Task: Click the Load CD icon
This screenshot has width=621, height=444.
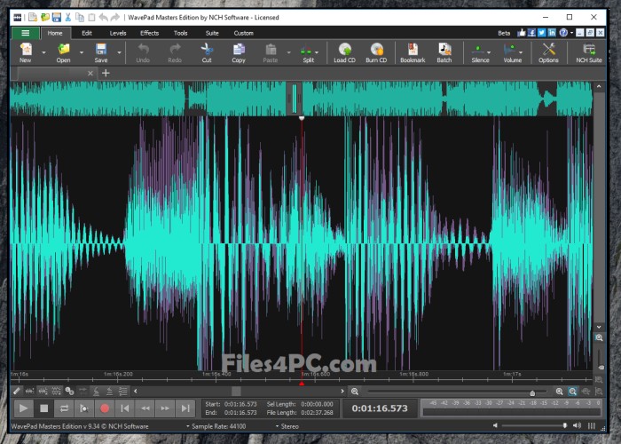Action: coord(344,50)
